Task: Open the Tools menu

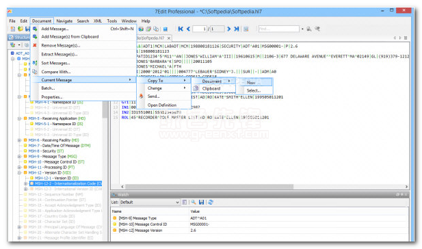Action: click(111, 21)
